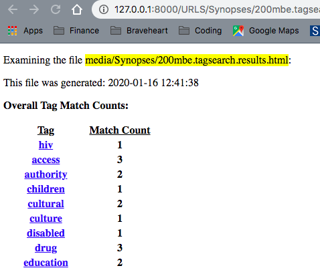Screen dimensions: 320x268
Task: Follow the drug tag link
Action: tap(46, 248)
